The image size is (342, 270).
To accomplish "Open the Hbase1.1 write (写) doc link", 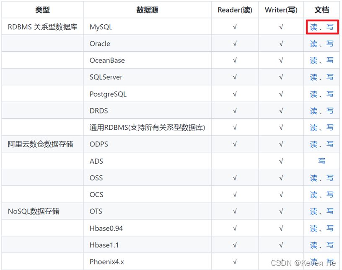I will click(x=330, y=245).
